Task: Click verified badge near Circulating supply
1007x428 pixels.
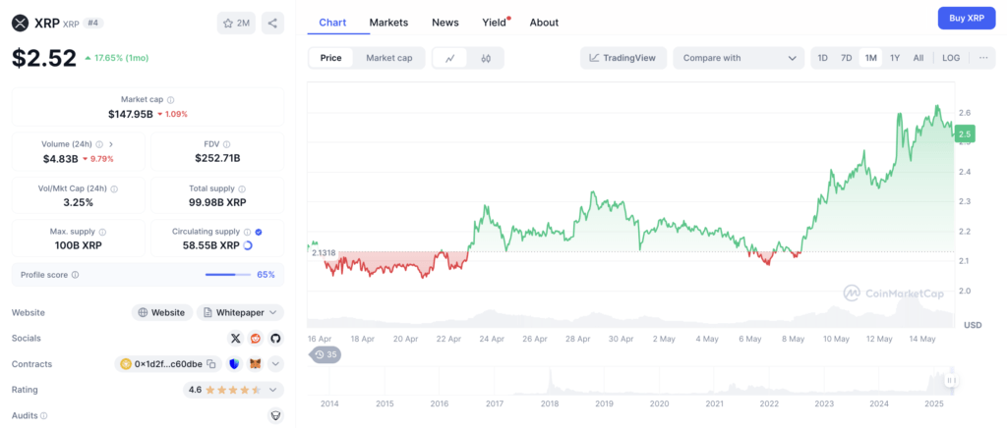Action: [x=259, y=232]
